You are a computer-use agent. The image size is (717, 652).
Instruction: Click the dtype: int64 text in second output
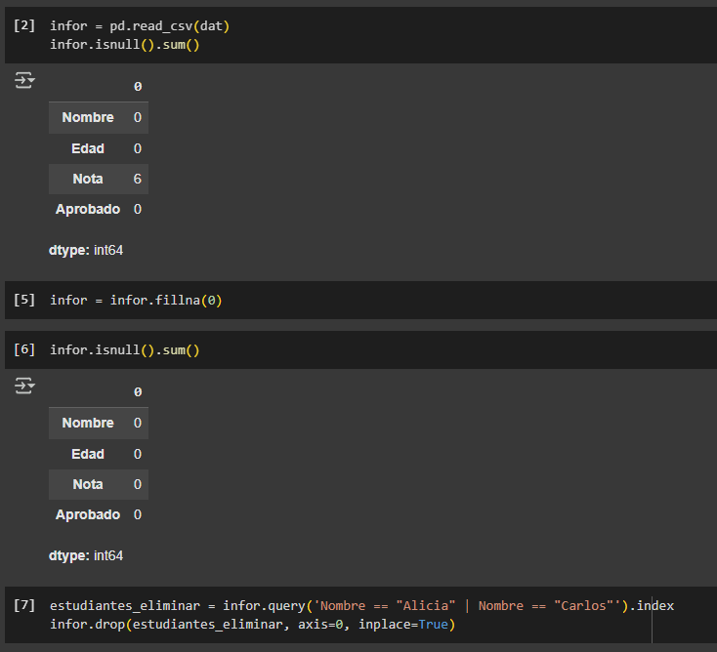point(86,555)
